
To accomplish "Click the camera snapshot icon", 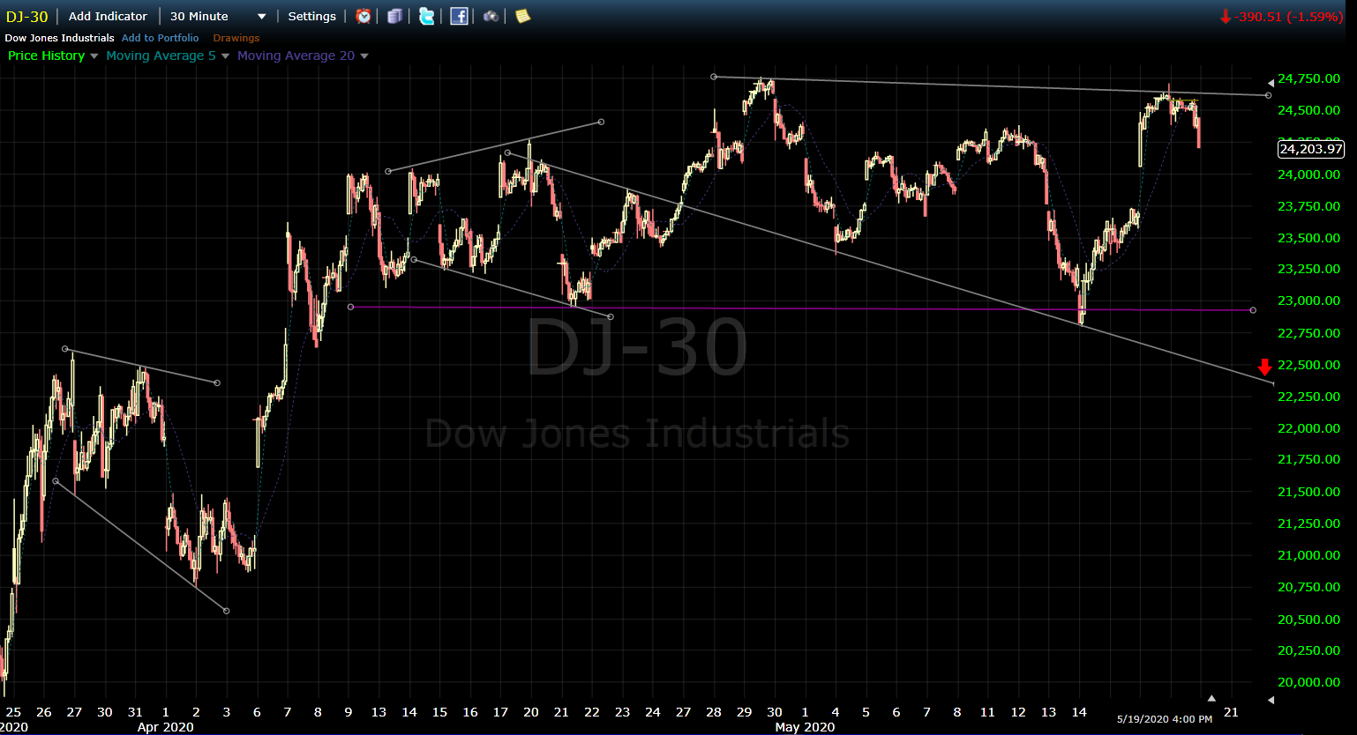I will point(491,16).
